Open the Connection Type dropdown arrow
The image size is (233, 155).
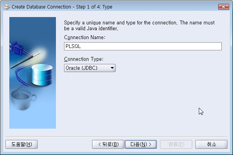(112, 68)
